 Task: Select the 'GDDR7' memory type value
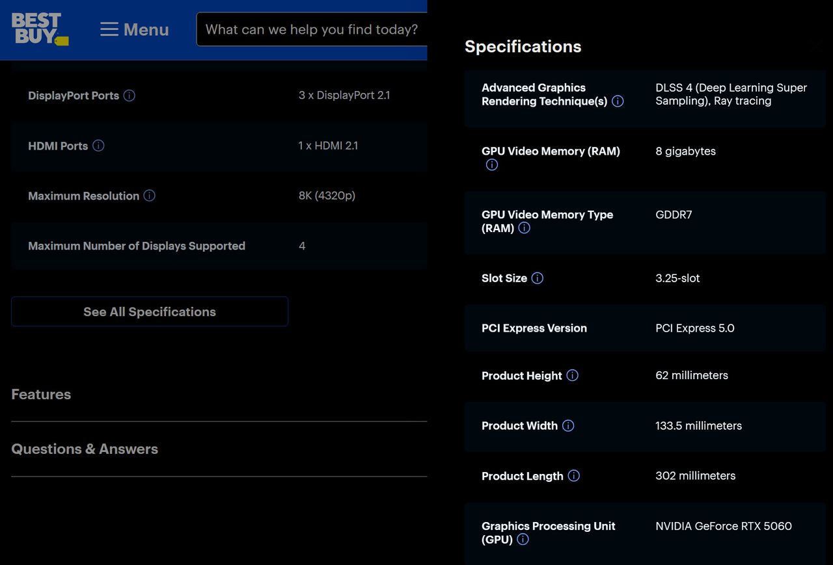pos(674,215)
